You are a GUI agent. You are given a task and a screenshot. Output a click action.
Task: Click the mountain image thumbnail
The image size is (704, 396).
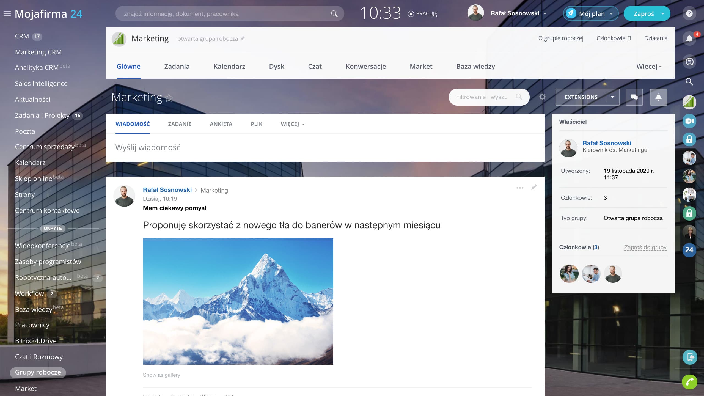click(x=238, y=301)
